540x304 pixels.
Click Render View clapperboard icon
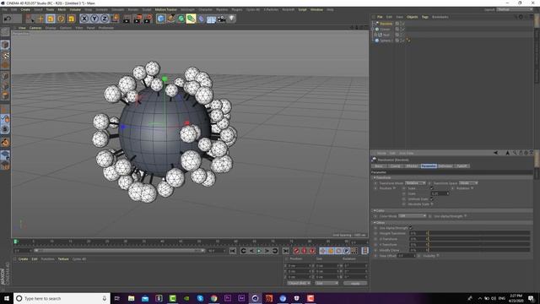[127, 19]
